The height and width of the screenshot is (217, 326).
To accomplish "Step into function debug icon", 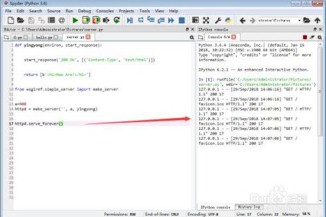I will 151,20.
